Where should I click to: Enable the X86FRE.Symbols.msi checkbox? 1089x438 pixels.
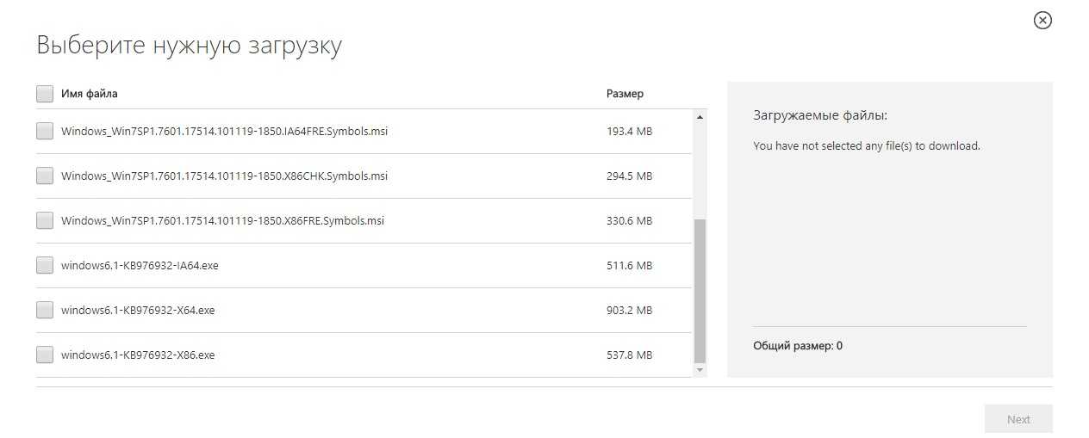point(45,220)
